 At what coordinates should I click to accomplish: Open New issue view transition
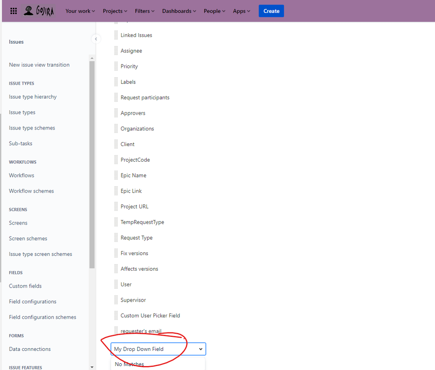click(x=39, y=64)
